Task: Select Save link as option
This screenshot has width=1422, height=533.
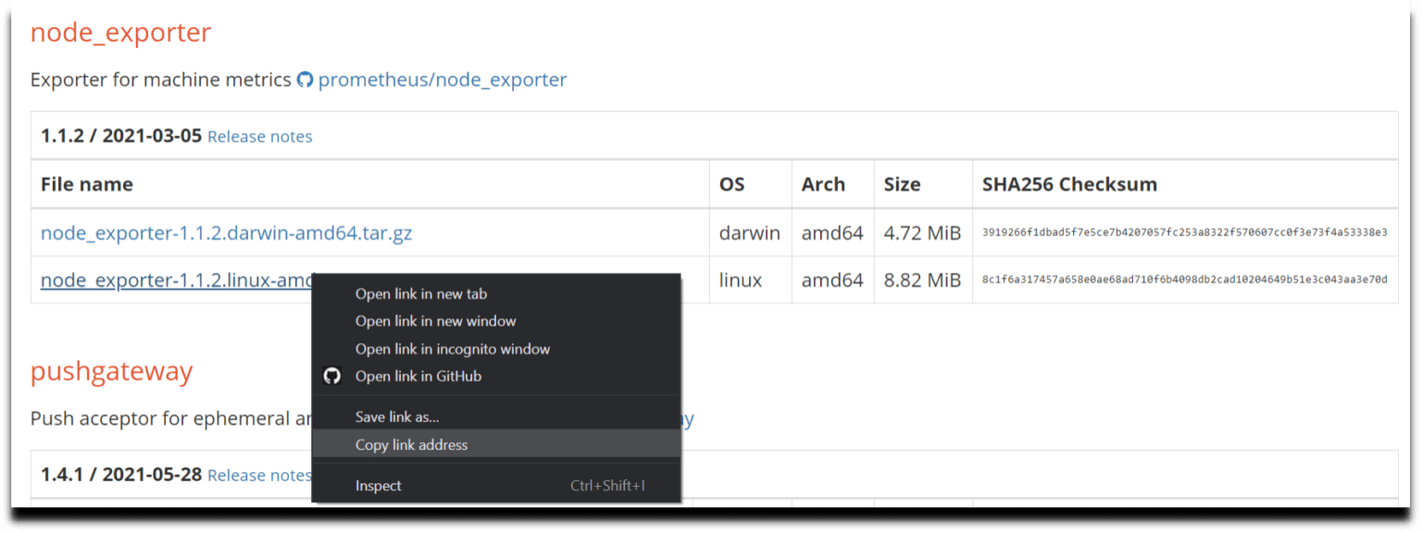Action: 396,416
